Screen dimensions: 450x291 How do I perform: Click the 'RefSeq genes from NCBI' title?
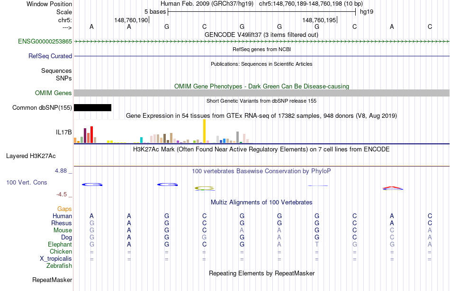point(261,49)
